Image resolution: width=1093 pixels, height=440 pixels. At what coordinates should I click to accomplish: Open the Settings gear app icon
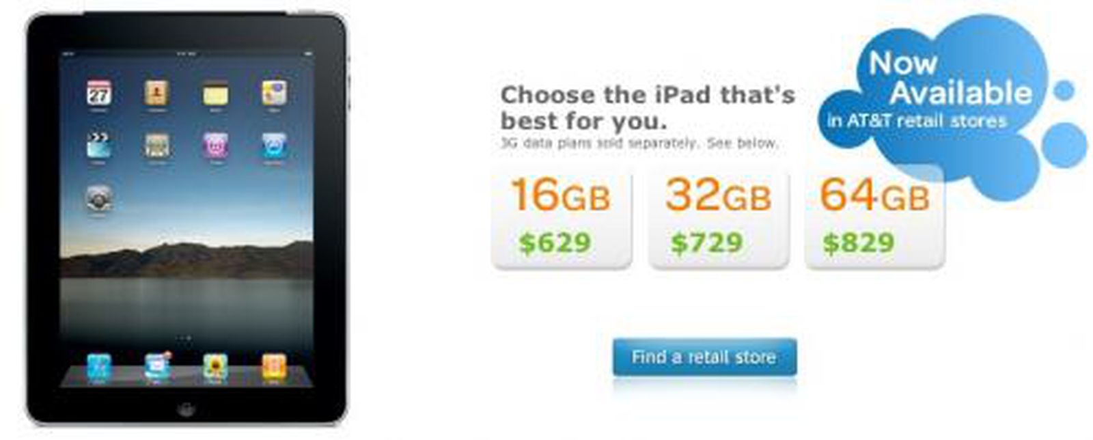(99, 198)
